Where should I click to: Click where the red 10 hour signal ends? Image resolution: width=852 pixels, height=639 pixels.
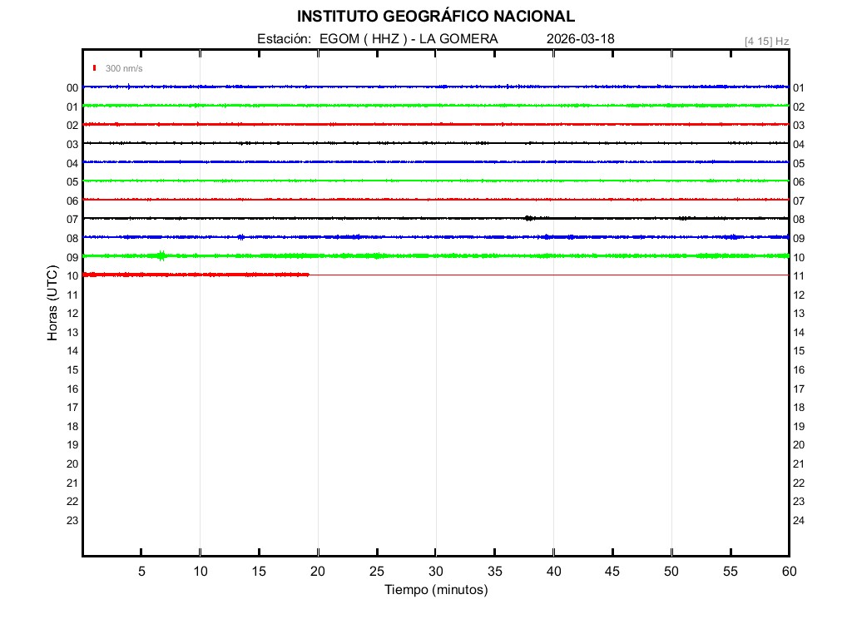coord(309,275)
